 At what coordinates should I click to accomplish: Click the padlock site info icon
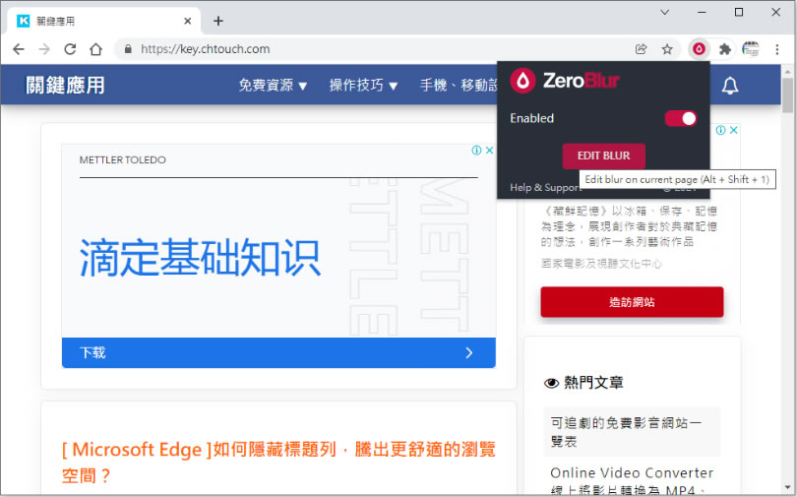128,49
